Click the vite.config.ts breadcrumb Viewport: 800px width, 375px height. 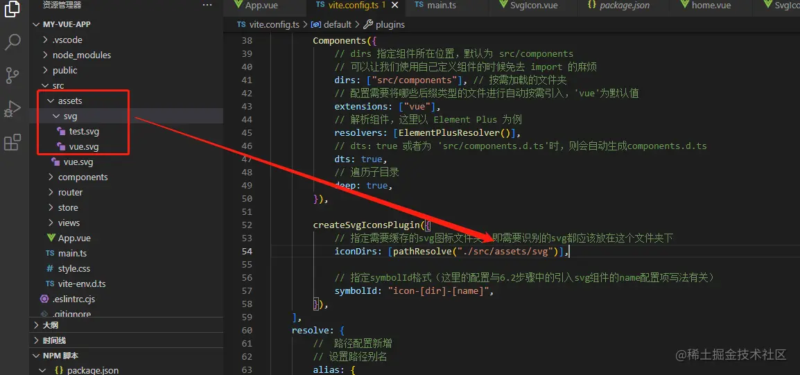tap(268, 24)
